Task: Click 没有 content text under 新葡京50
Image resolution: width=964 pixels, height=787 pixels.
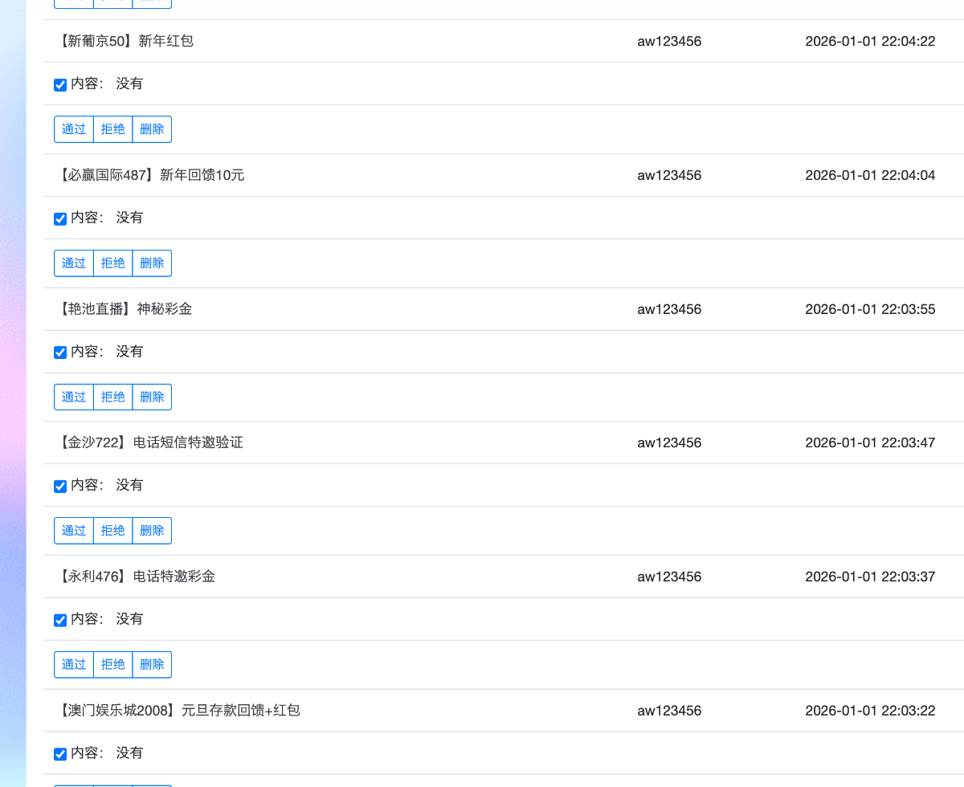Action: coord(129,84)
